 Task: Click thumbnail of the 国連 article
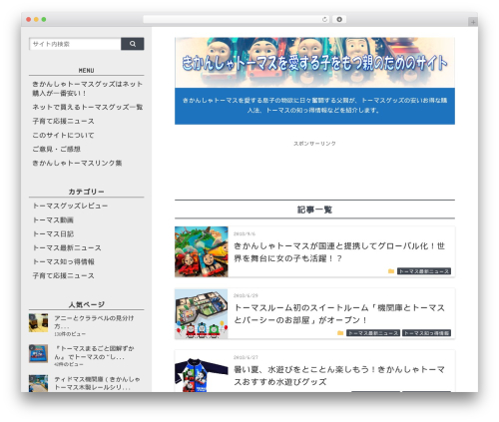(202, 251)
